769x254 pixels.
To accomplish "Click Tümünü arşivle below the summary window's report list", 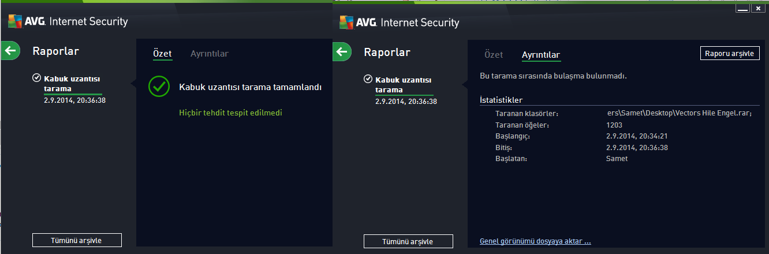I will [x=77, y=240].
